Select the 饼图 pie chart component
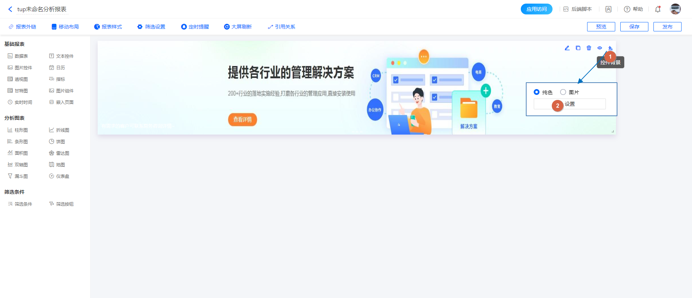692x298 pixels. click(57, 142)
